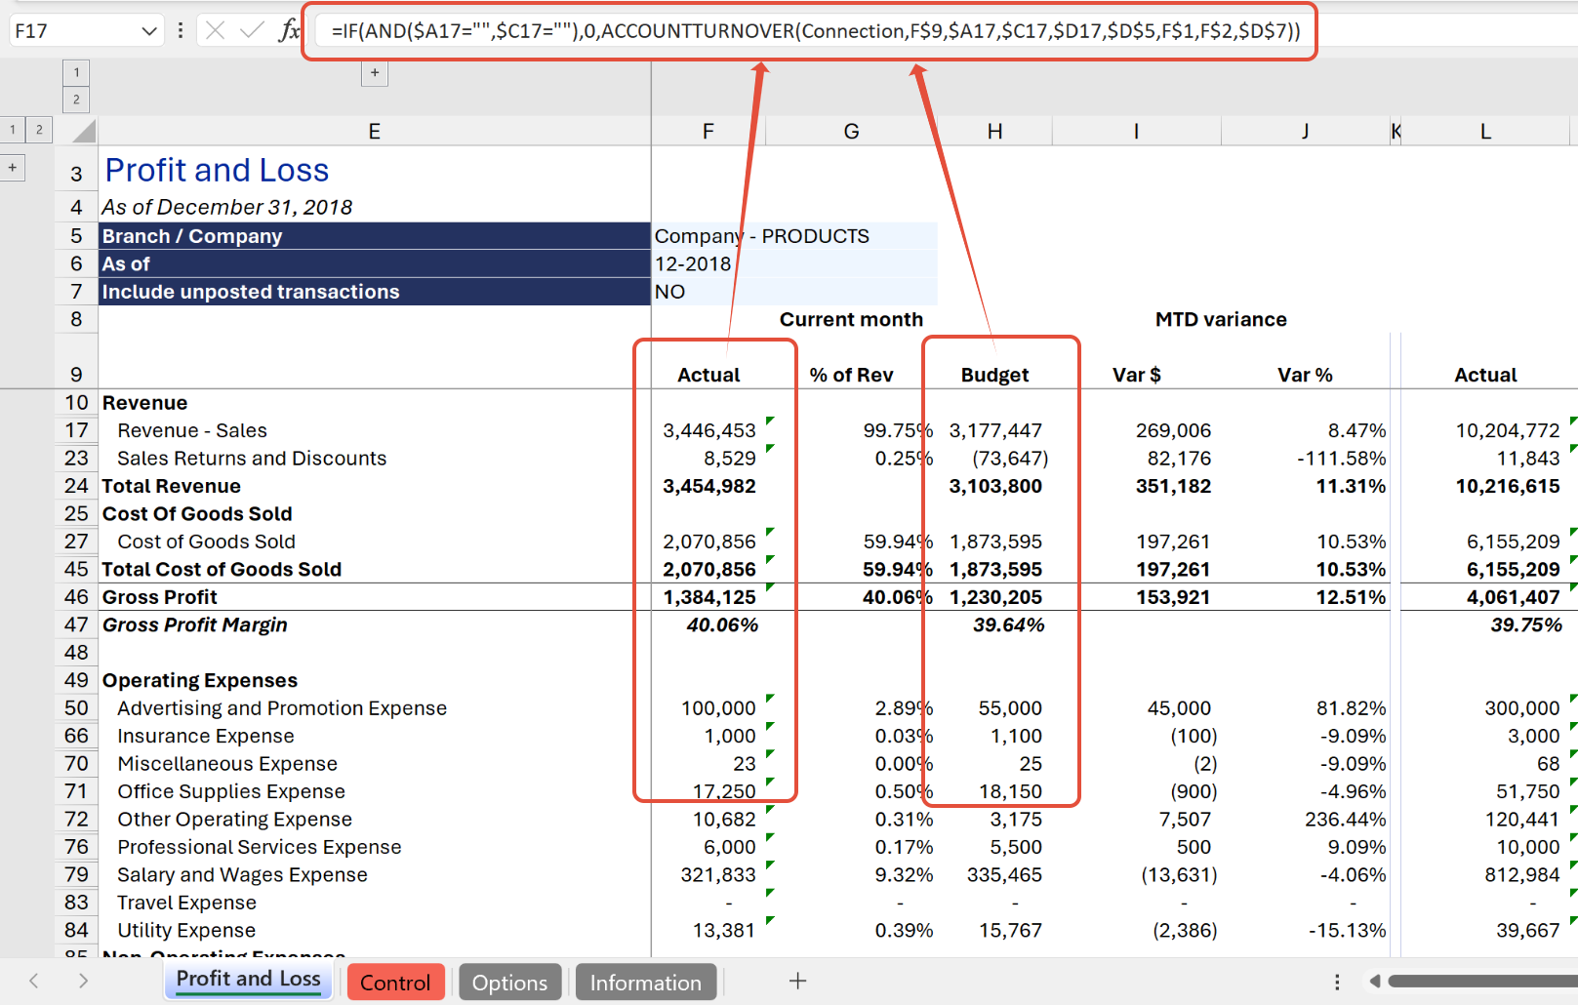Select Cost of Goods Sold % 59.94%
Viewport: 1578px width, 1005px height.
click(x=852, y=542)
